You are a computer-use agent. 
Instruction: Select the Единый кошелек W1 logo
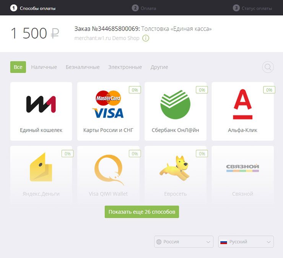(41, 104)
